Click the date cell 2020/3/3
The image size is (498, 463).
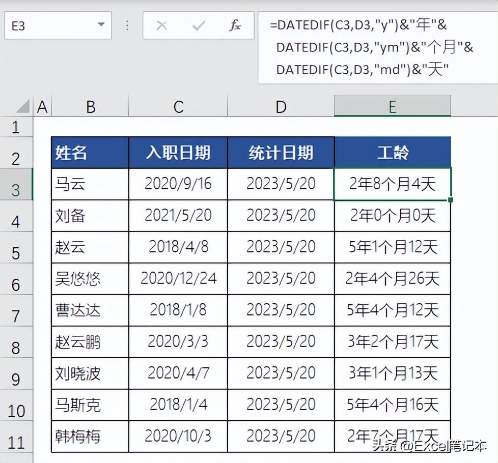(178, 342)
